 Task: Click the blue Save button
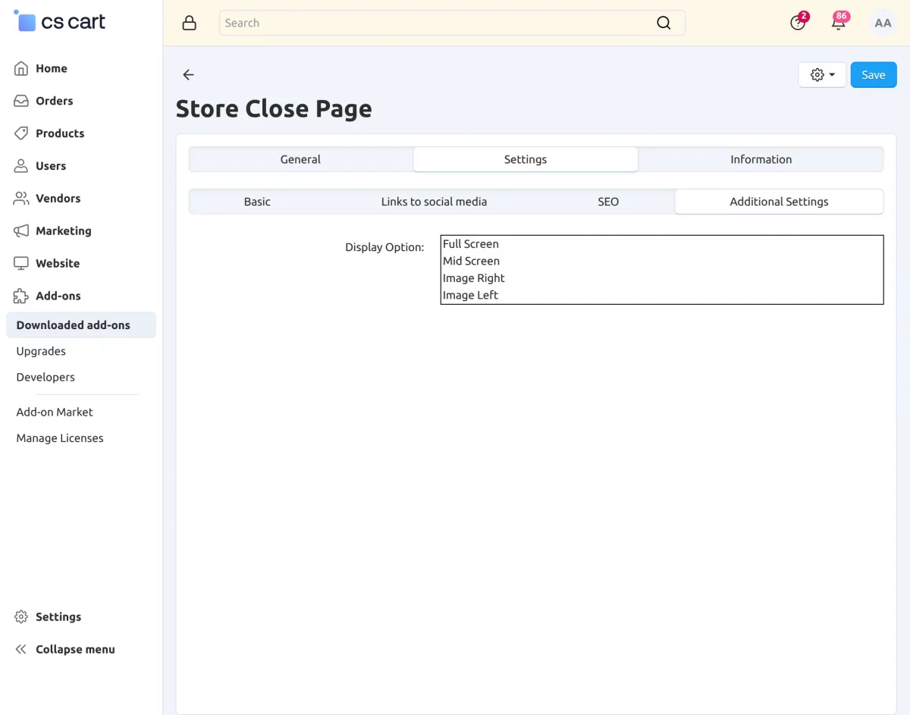(874, 74)
